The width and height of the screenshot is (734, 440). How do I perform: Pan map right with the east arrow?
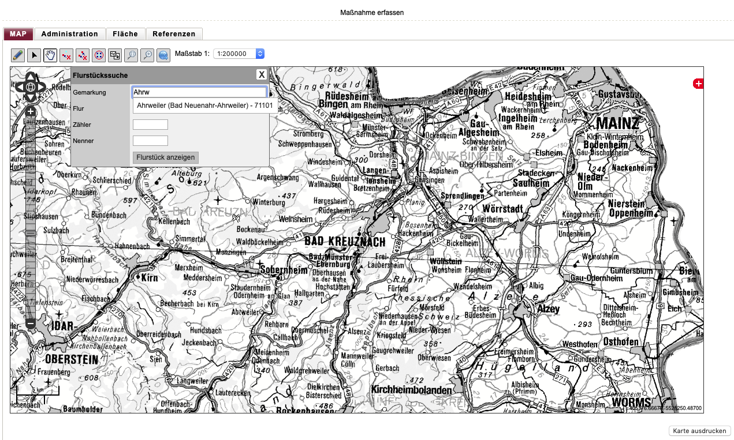click(41, 88)
